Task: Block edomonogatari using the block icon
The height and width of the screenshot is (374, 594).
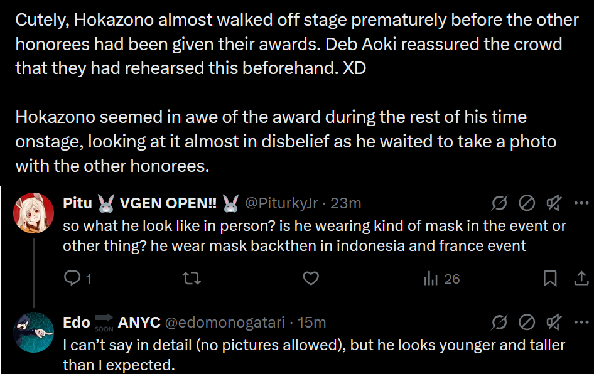Action: click(527, 323)
